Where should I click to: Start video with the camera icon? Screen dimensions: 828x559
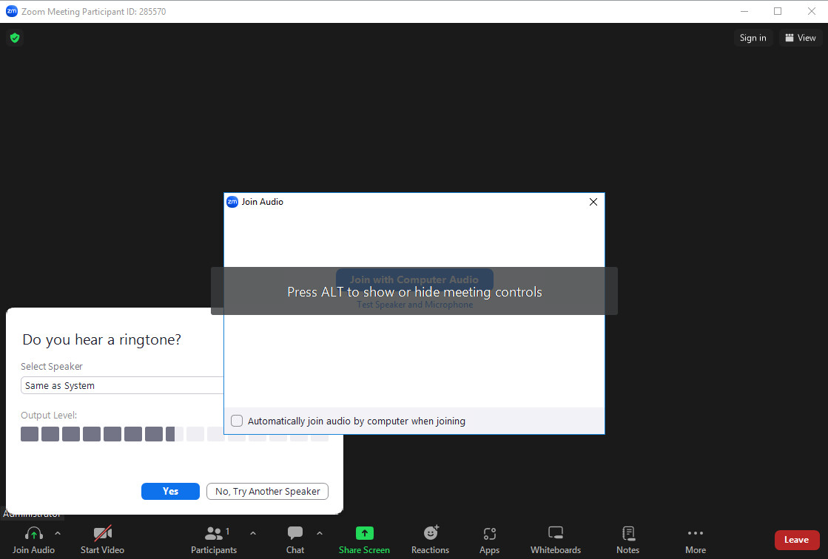pos(102,534)
